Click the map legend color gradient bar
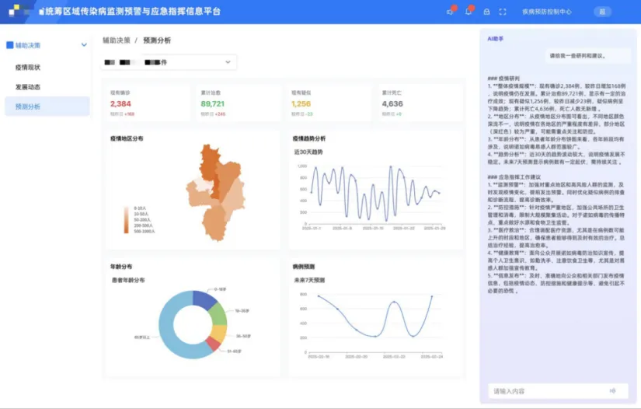The height and width of the screenshot is (409, 641). (127, 220)
